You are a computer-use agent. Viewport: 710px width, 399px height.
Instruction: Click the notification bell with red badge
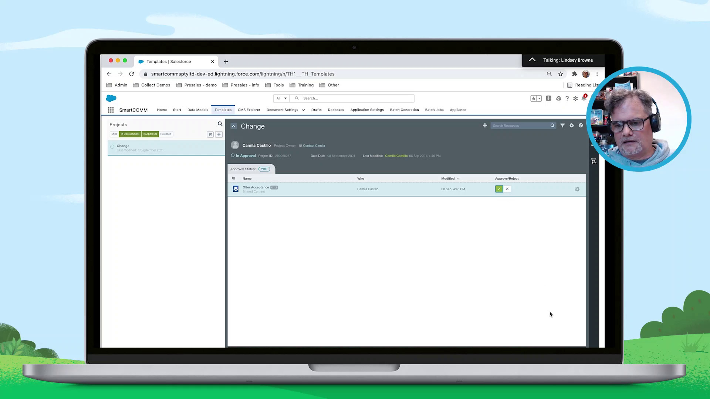pyautogui.click(x=584, y=98)
